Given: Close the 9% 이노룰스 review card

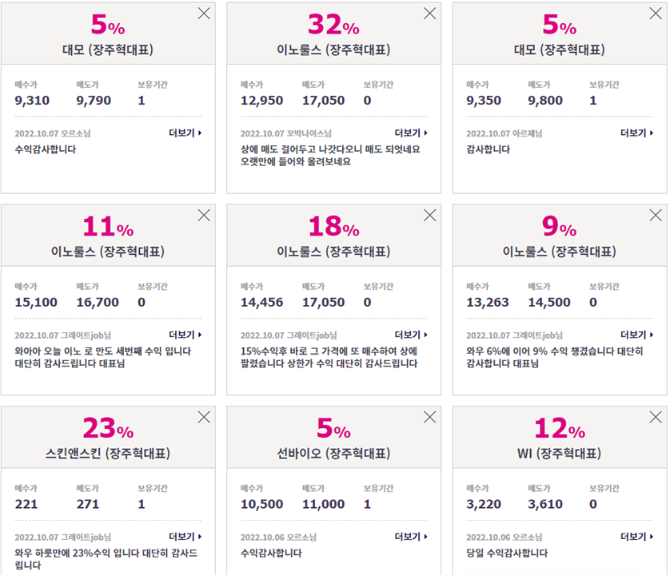Looking at the screenshot, I should coord(655,215).
